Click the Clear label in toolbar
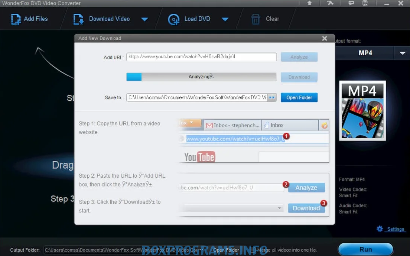This screenshot has height=256, width=410. click(273, 19)
